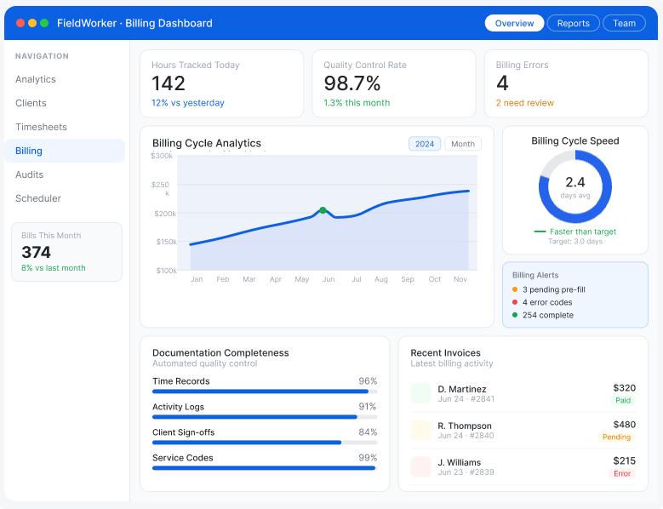This screenshot has height=509, width=663.
Task: Click the "2 need review" link
Action: [525, 103]
